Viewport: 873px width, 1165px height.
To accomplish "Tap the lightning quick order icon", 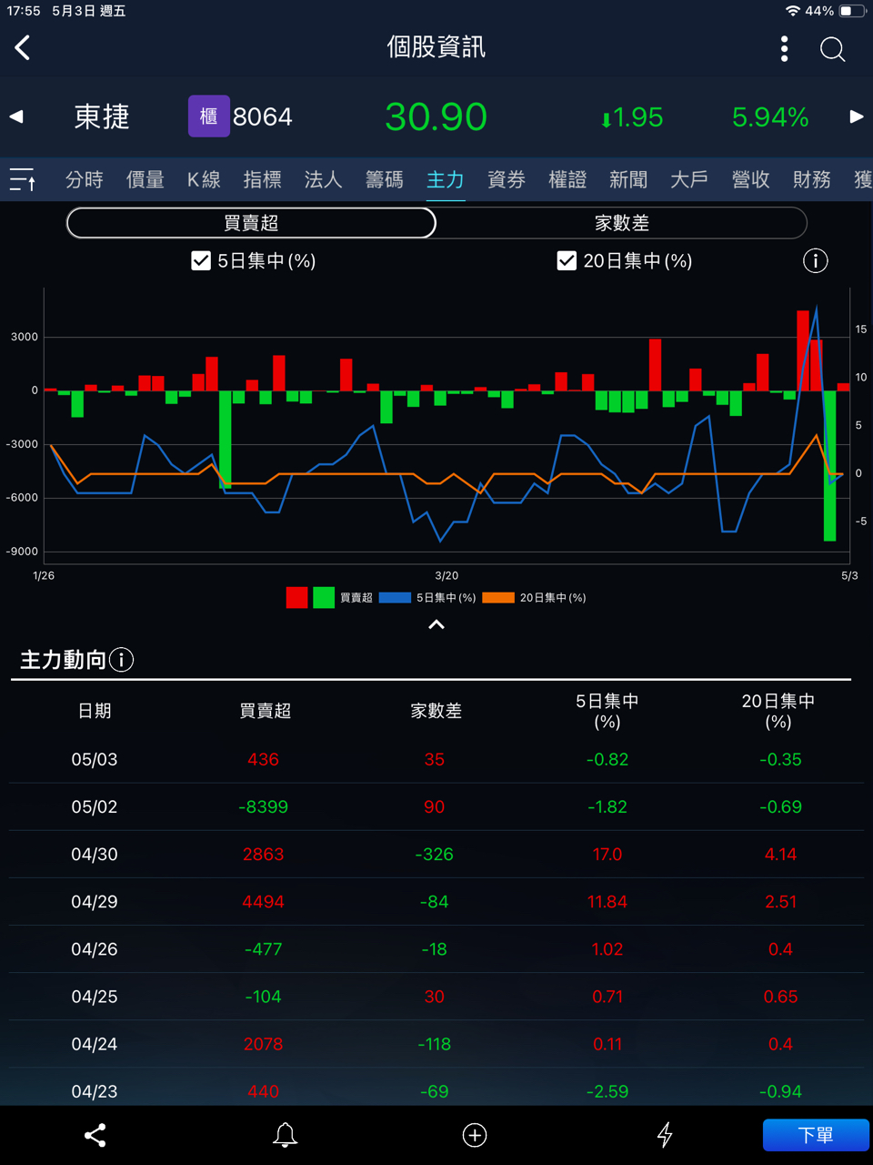I will [x=665, y=1135].
